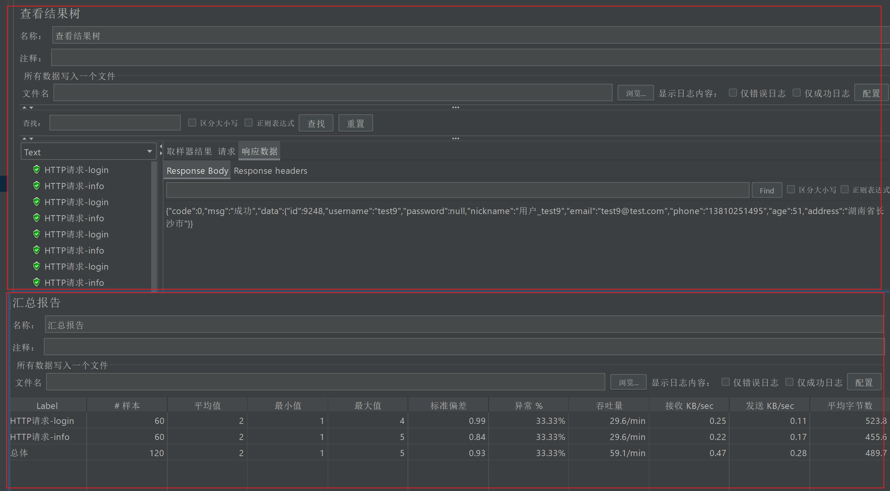890x491 pixels.
Task: Click the 标准偏差 column header
Action: 448,405
